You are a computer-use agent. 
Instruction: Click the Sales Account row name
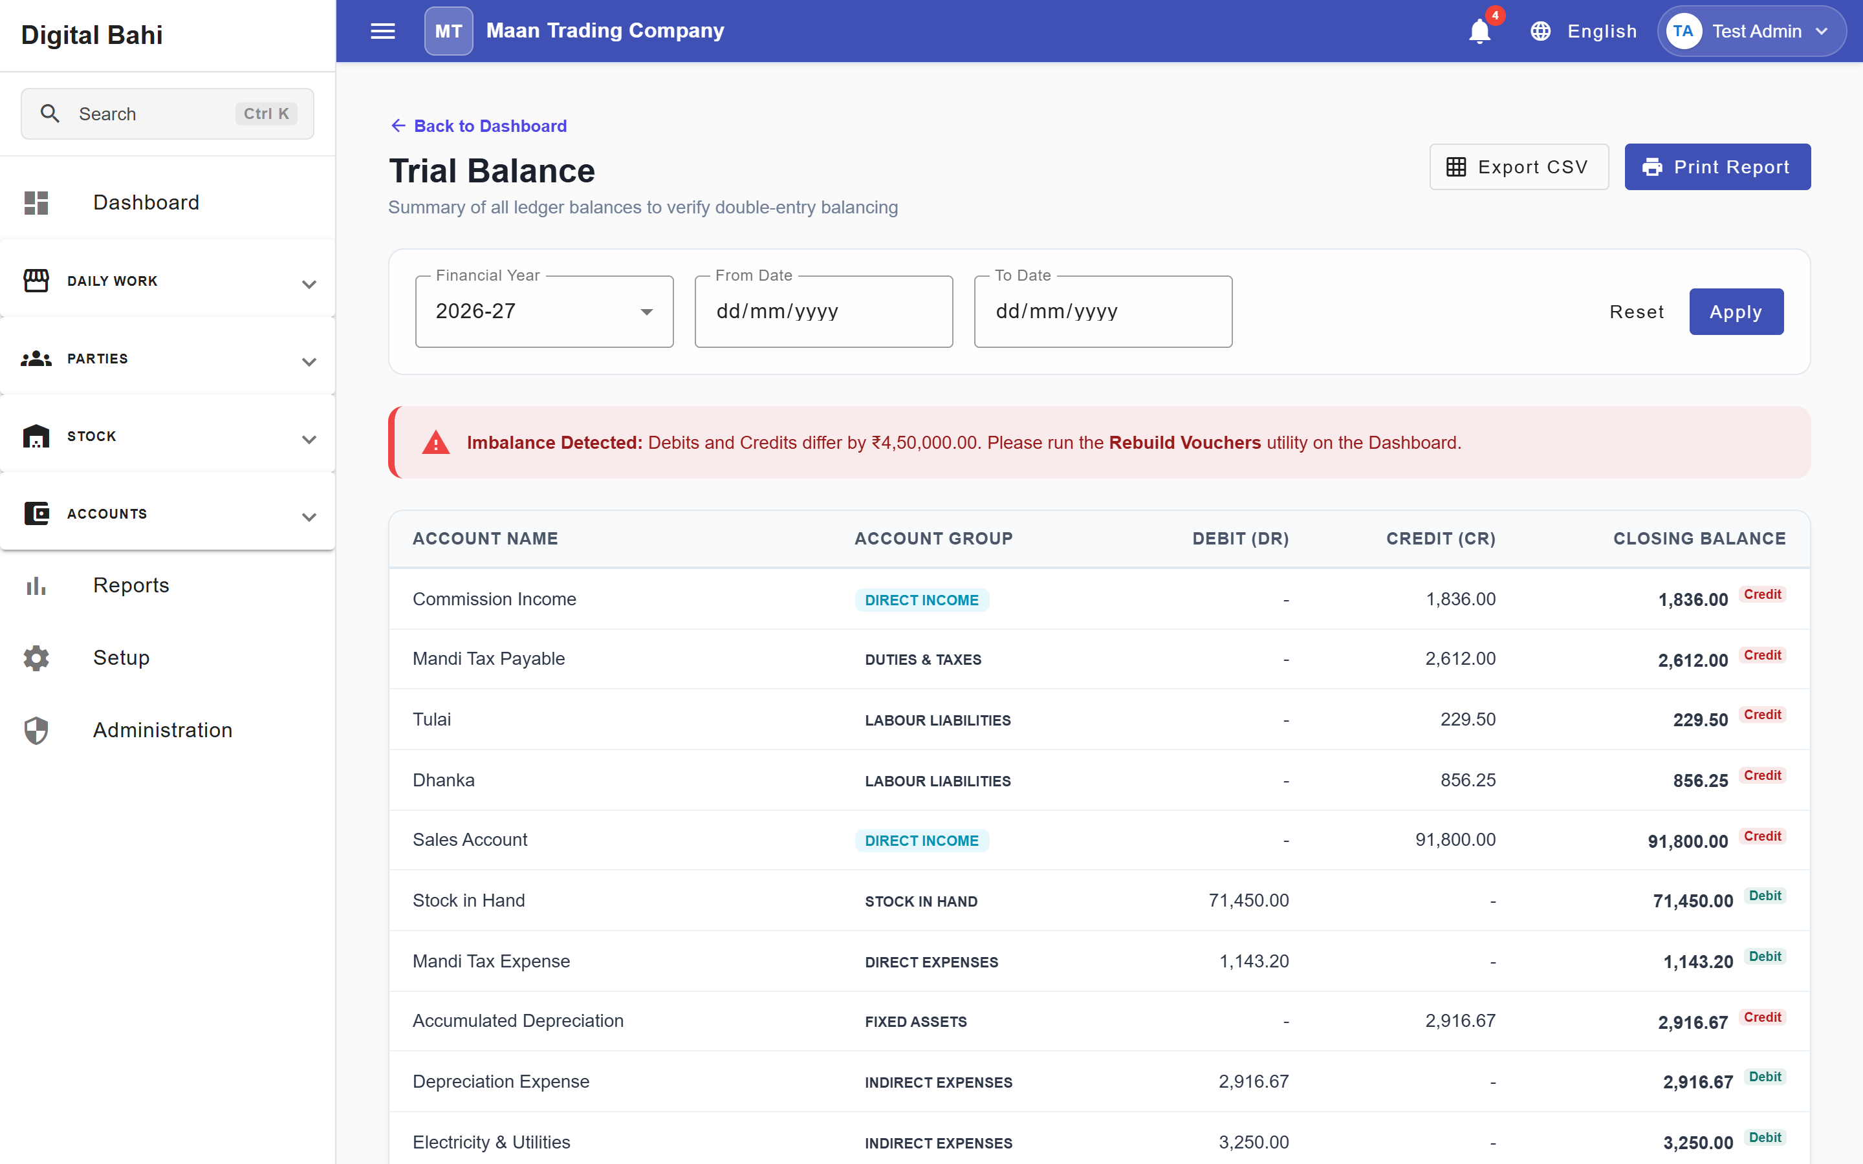coord(470,840)
